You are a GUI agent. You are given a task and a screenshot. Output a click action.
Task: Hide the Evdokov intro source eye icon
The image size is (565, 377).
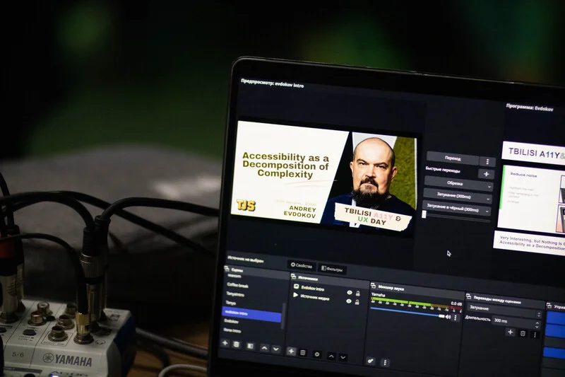point(349,293)
